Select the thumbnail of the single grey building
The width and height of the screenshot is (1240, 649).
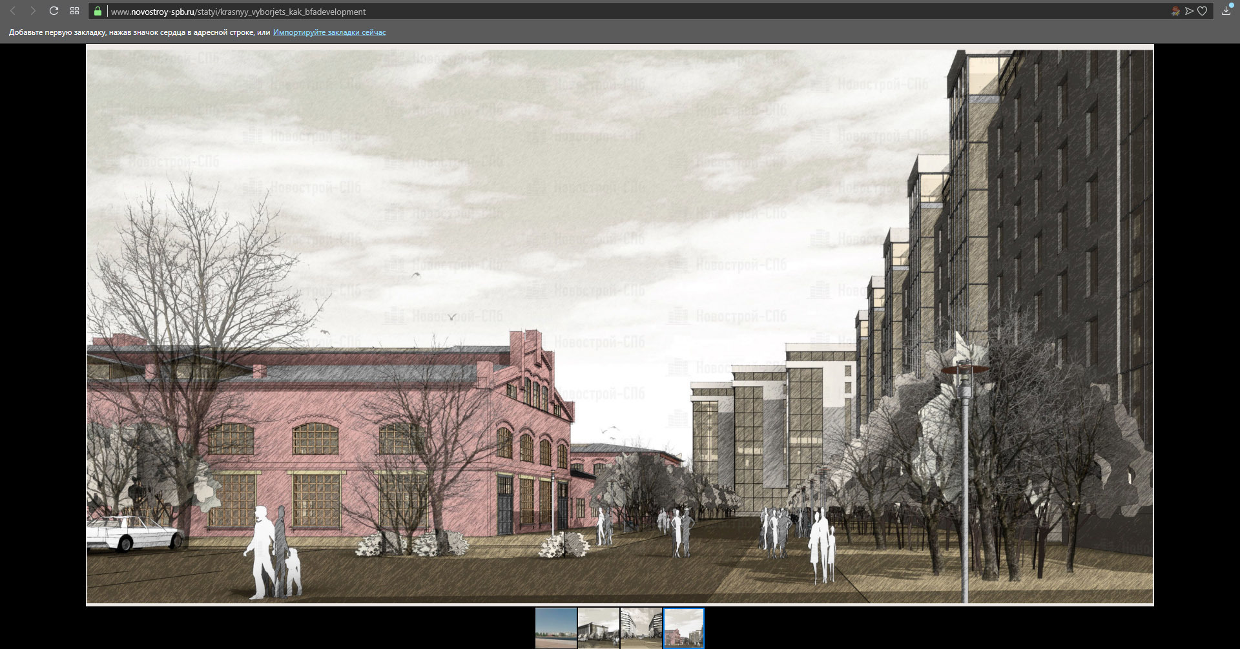click(x=598, y=628)
